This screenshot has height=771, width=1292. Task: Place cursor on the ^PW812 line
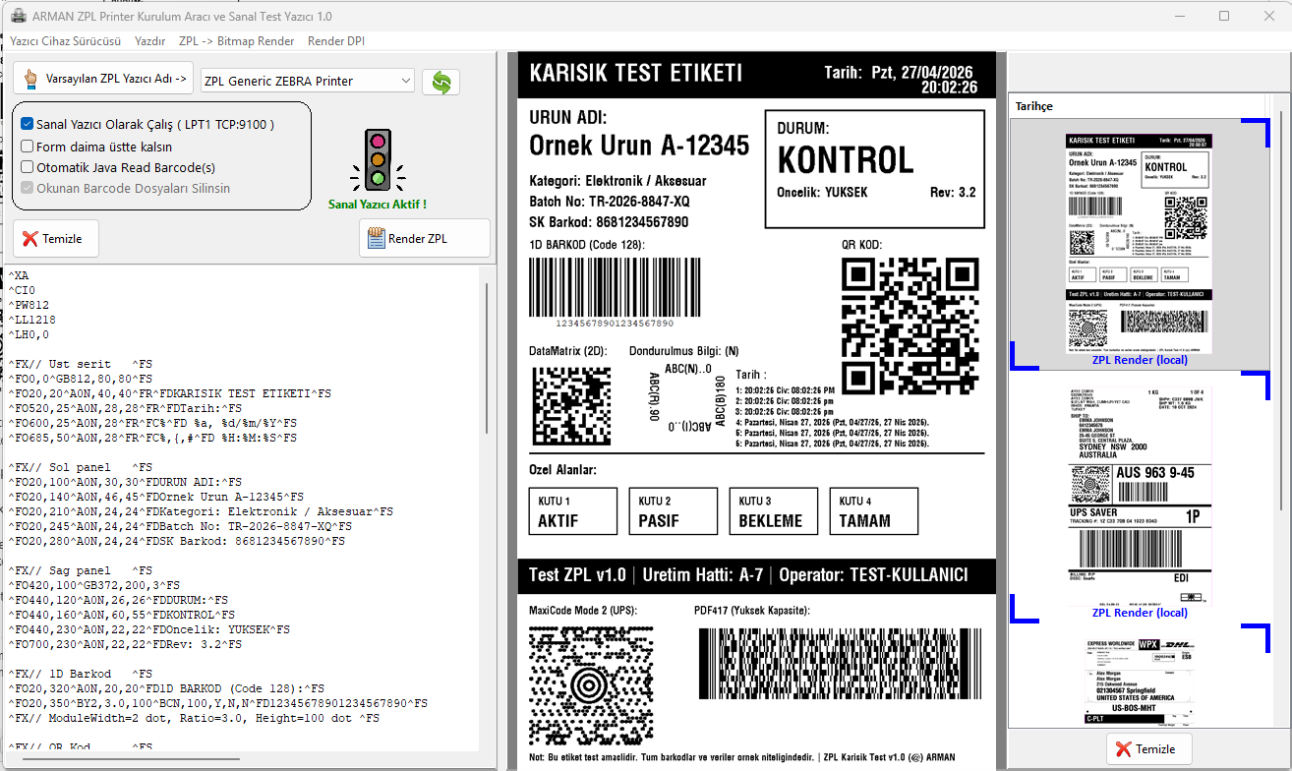pos(29,305)
